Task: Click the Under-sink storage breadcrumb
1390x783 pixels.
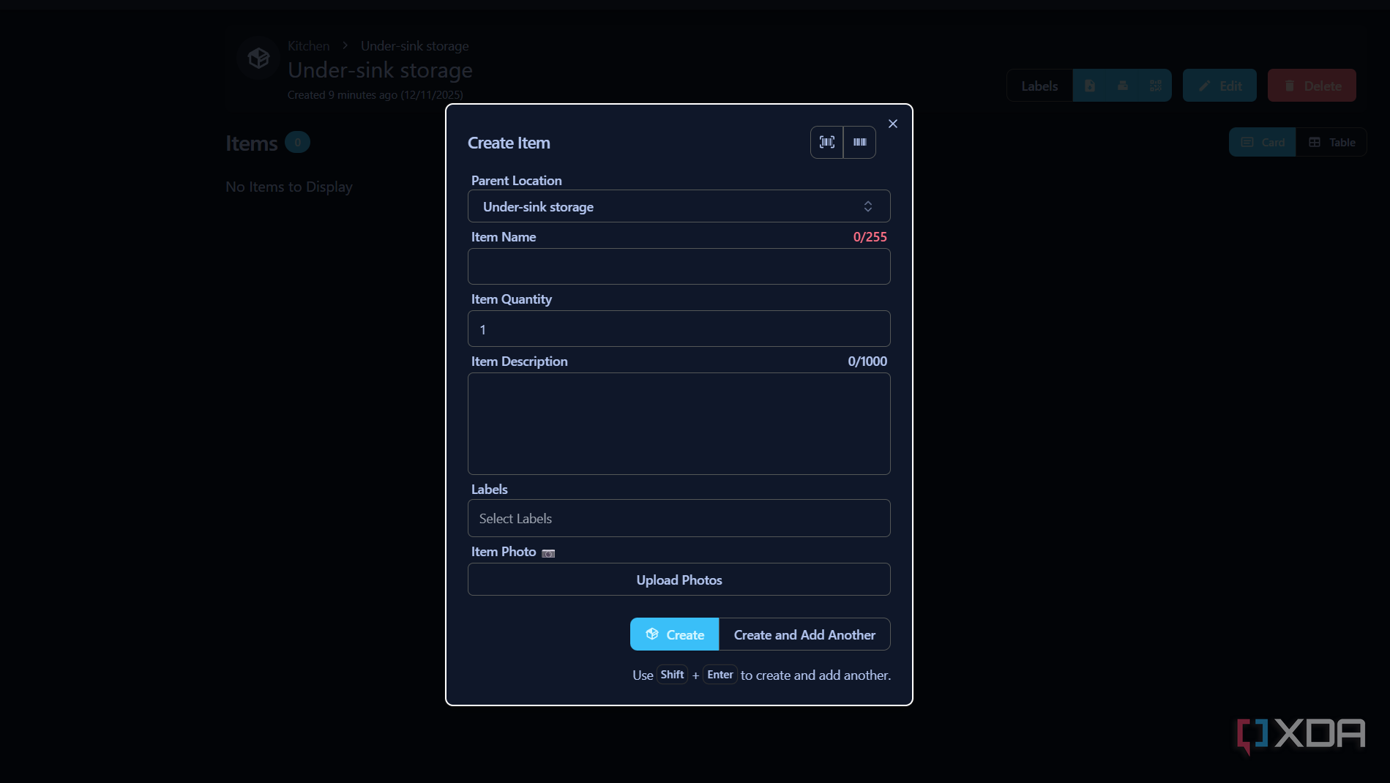Action: (x=415, y=46)
